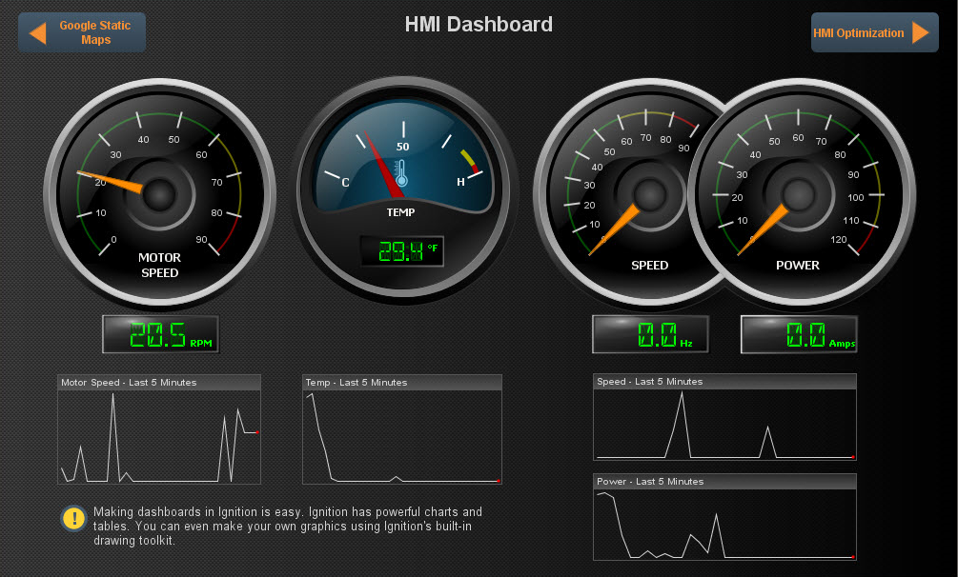The image size is (958, 577).
Task: Click the 0.0 Amps digital readout
Action: [798, 334]
